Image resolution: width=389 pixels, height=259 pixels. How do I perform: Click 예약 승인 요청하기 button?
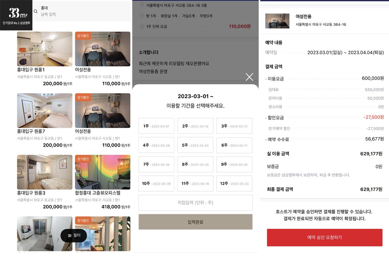pos(324,237)
